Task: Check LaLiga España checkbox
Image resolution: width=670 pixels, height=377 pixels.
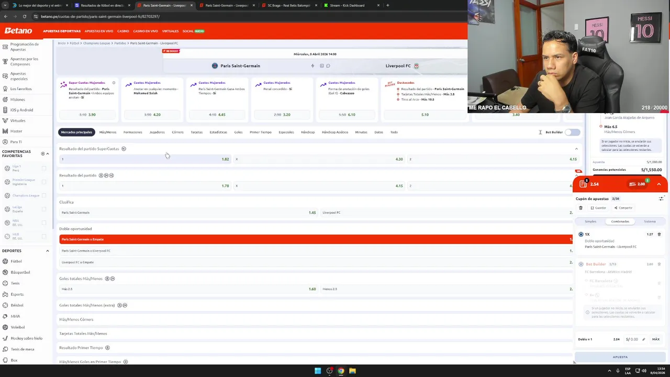Action: click(44, 209)
